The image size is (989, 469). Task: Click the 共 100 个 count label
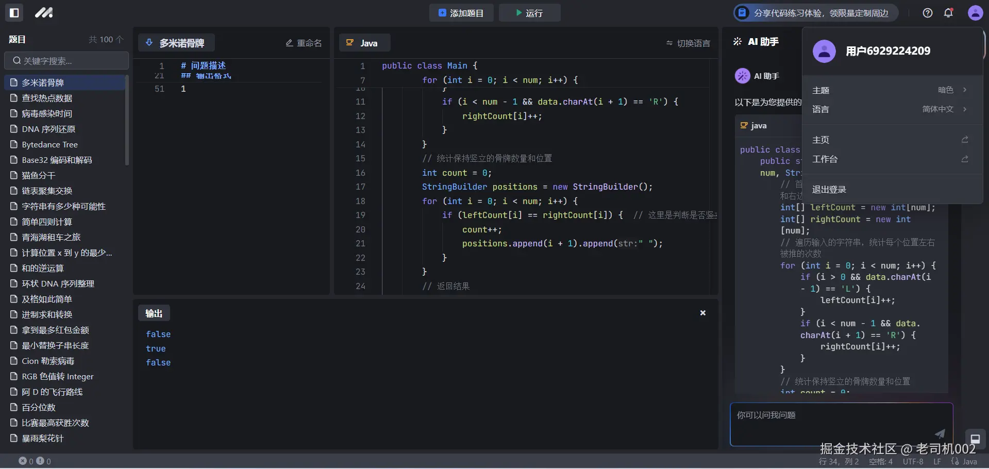(106, 40)
